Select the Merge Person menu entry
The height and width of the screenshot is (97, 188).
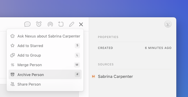coord(45,65)
